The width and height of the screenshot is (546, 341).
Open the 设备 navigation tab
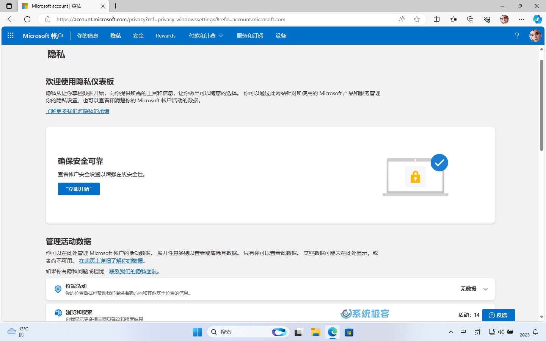(x=281, y=36)
